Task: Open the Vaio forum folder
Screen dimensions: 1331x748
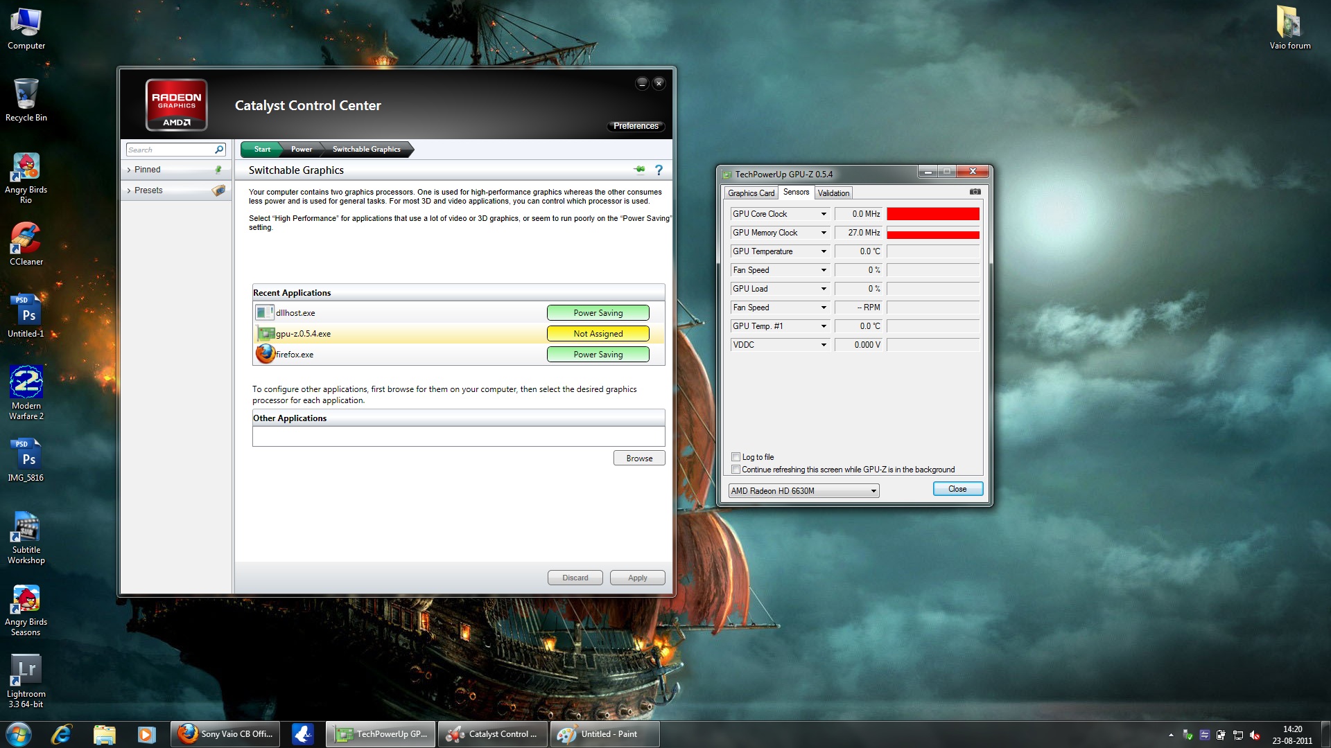Action: pos(1289,29)
